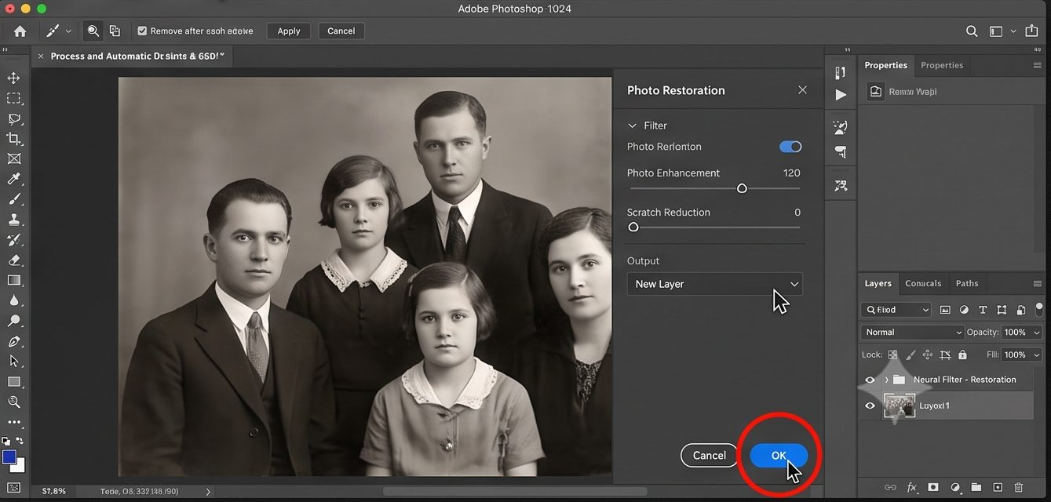
Task: Select the Frame tool
Action: point(14,158)
